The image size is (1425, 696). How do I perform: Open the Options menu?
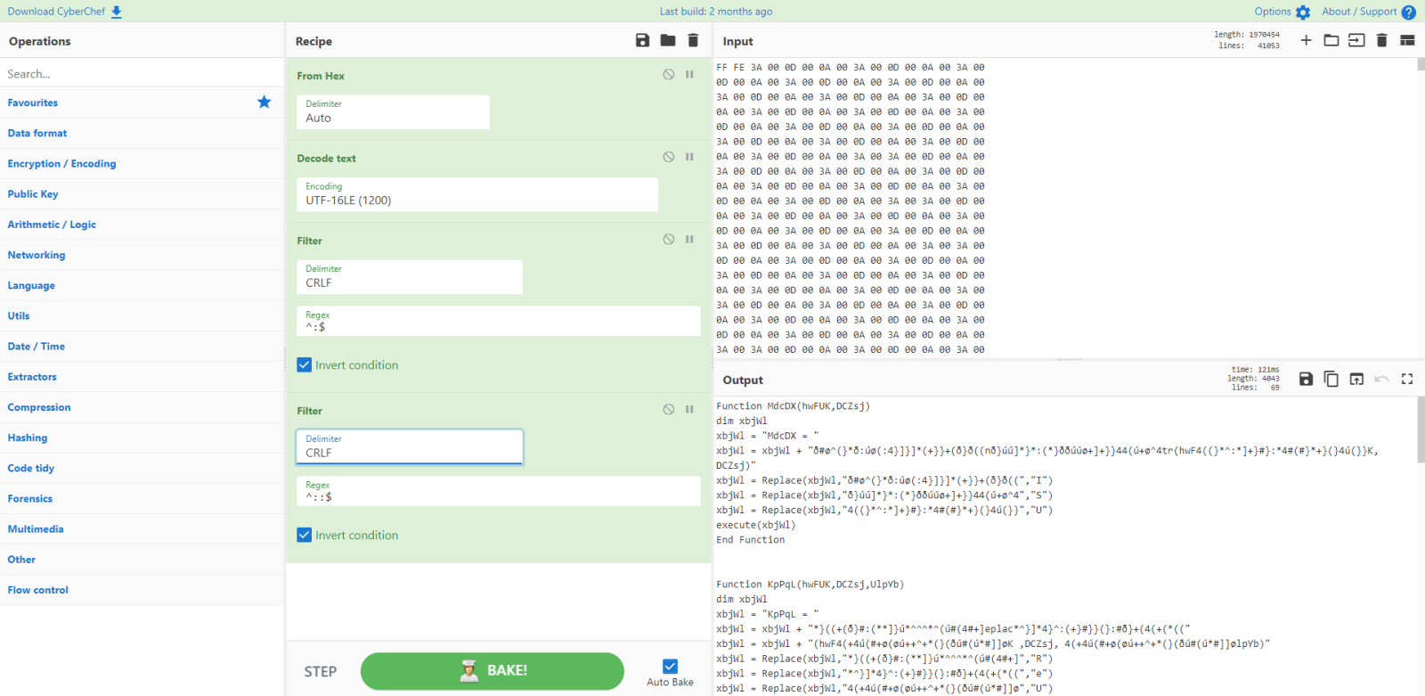(1282, 12)
